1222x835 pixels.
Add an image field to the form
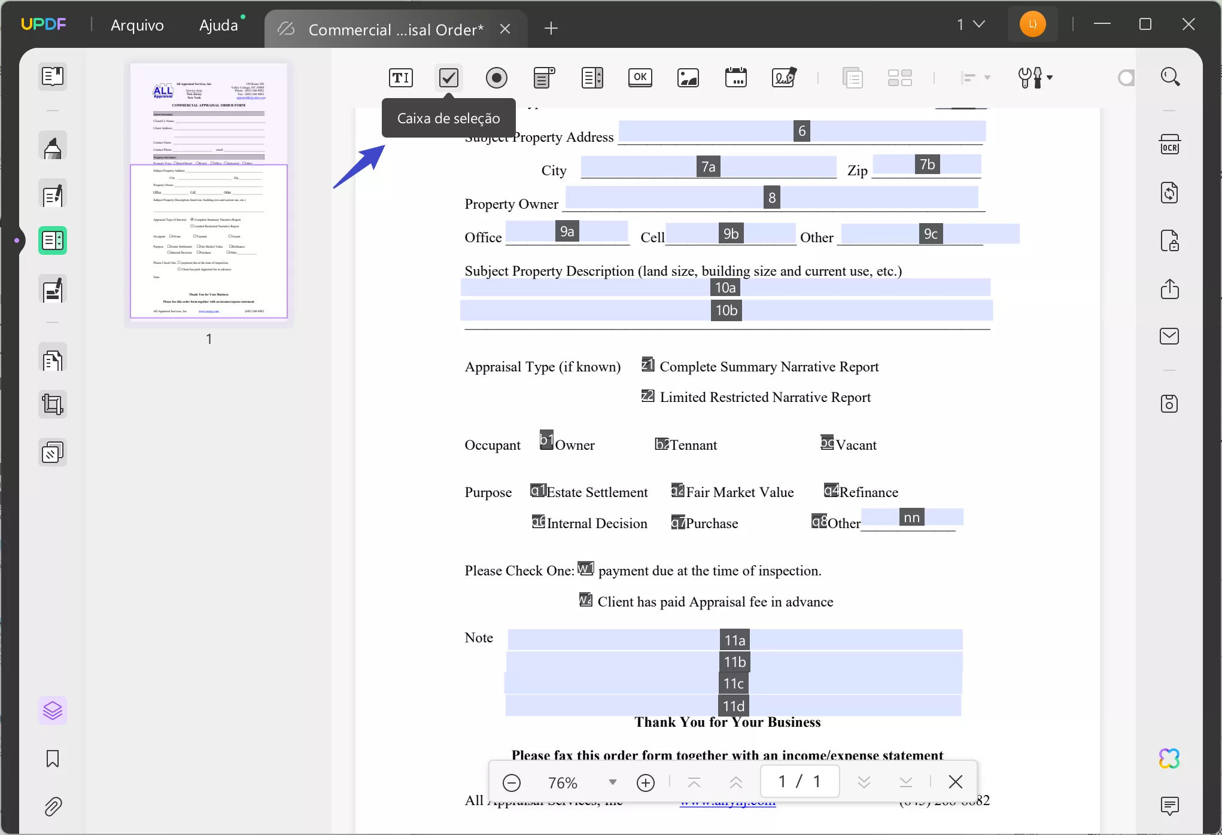(688, 78)
